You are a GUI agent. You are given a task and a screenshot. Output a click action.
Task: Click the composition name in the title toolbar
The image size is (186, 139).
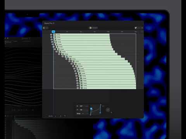95,28
